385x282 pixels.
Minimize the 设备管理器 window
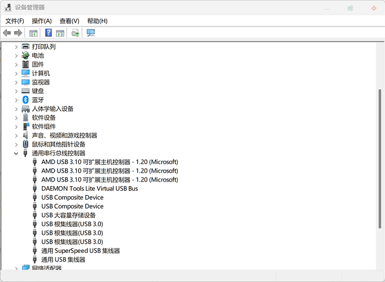click(327, 8)
